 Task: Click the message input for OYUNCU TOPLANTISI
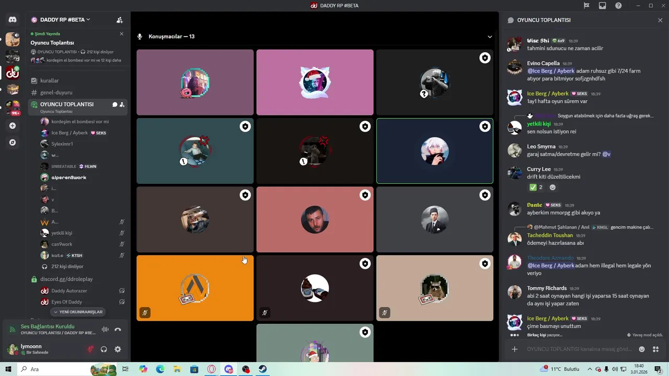[579, 349]
